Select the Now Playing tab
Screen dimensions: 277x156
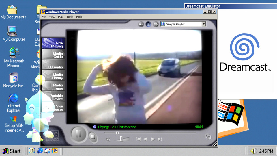[x=54, y=44]
